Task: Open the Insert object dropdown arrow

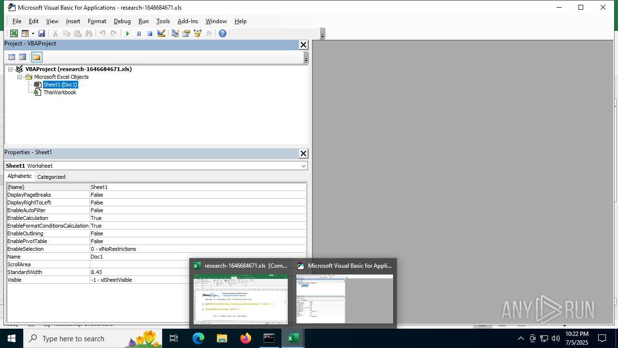Action: (x=33, y=33)
